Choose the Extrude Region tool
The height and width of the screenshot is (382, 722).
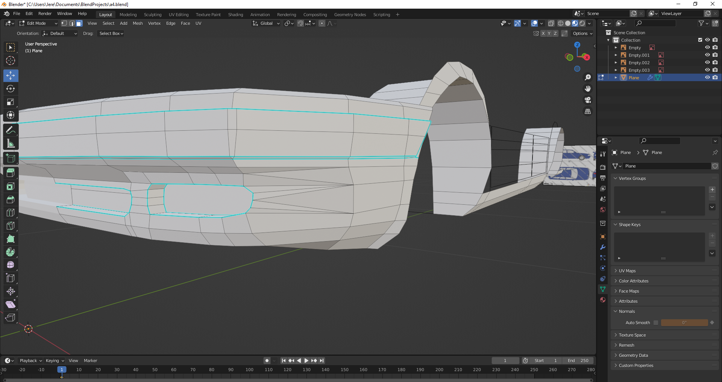[11, 173]
